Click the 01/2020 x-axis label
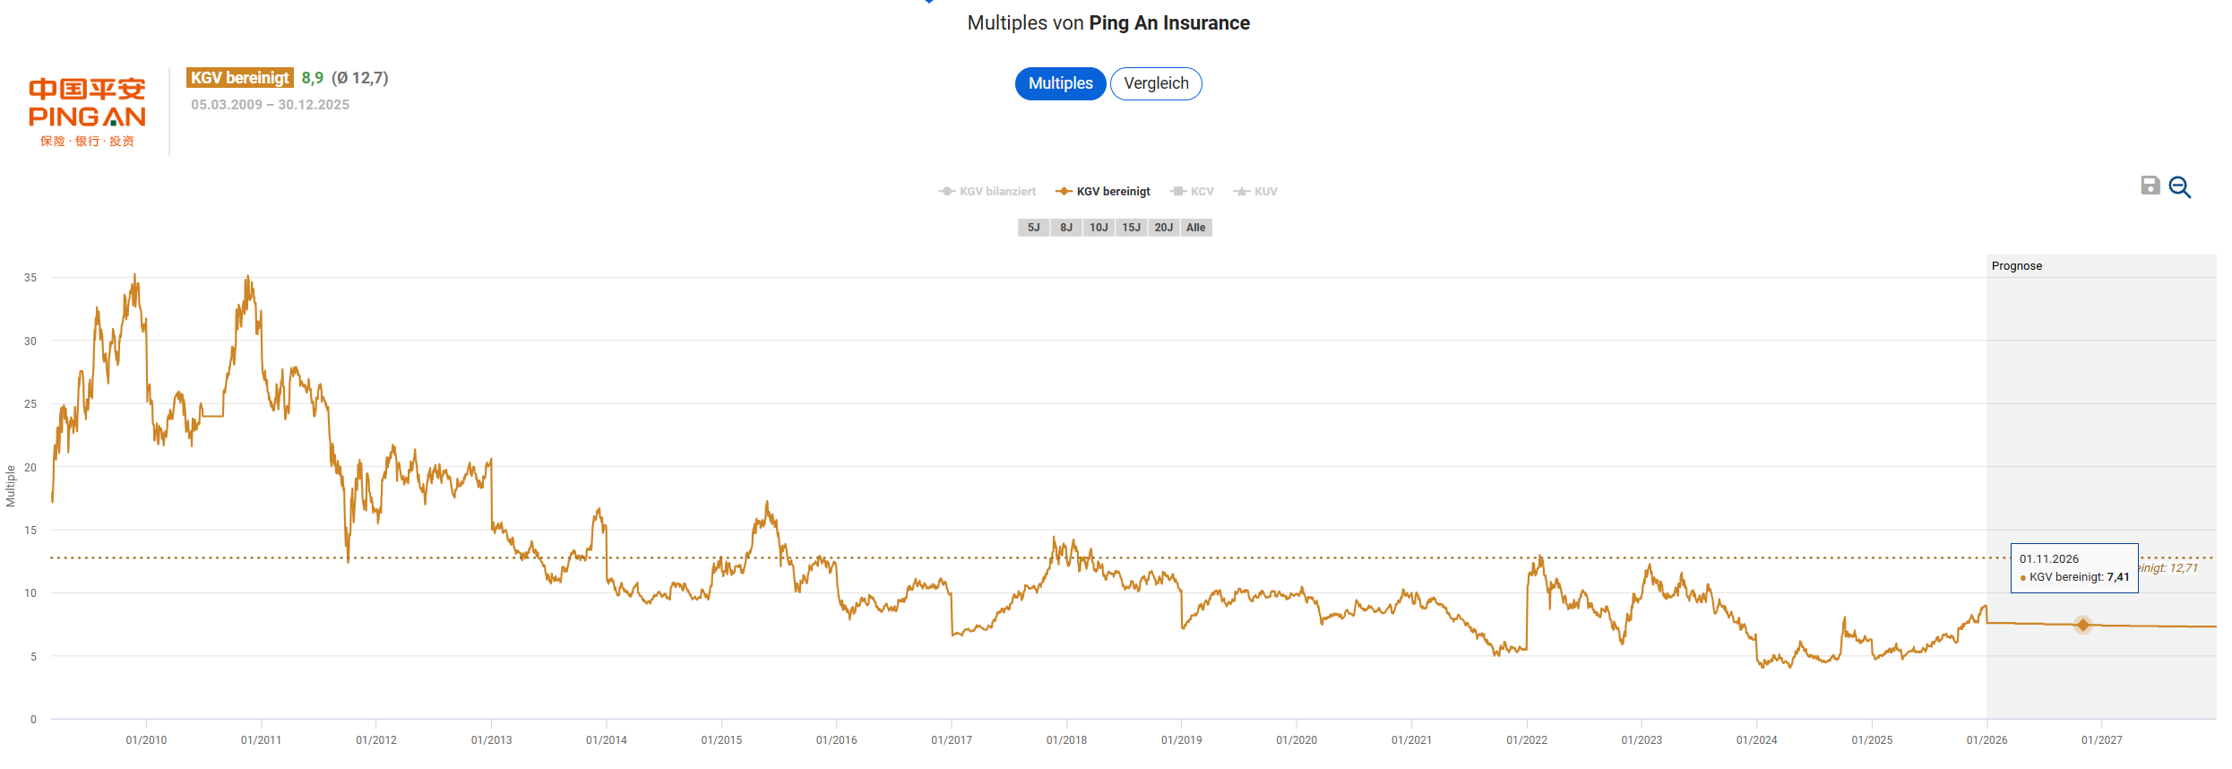This screenshot has width=2232, height=769. pos(1296,740)
